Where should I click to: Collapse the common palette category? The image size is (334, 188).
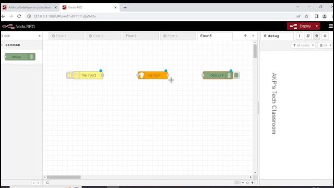click(x=13, y=45)
